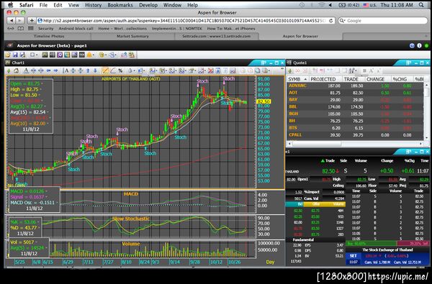Click the 9/14 date label on the chart time axis
Screen dimensions: 432x284
174,262
